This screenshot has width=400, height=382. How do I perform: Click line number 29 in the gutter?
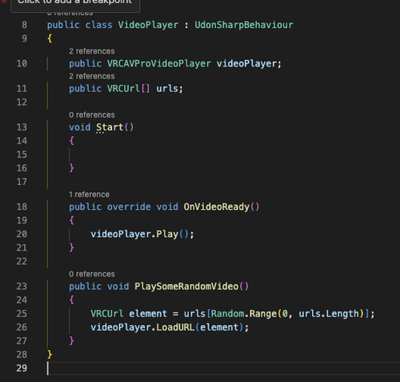point(22,368)
